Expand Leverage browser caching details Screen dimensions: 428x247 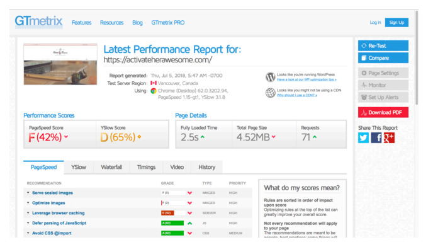tap(28, 213)
